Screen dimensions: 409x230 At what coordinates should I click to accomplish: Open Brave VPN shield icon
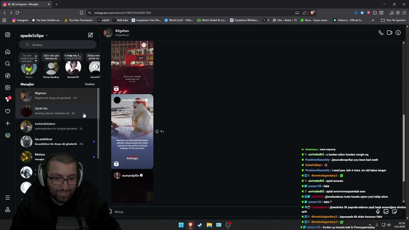click(x=398, y=13)
